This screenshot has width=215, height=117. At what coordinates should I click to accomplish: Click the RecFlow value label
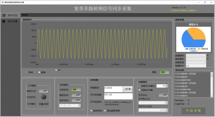point(188,100)
